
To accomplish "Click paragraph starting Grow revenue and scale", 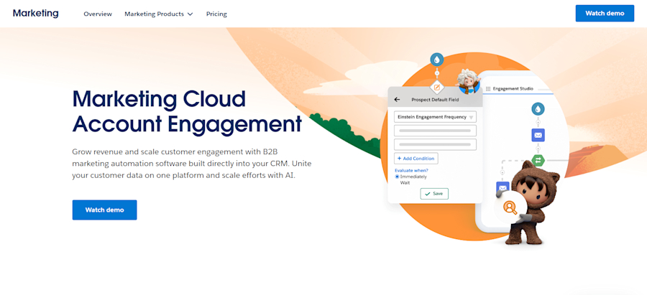I will click(192, 163).
